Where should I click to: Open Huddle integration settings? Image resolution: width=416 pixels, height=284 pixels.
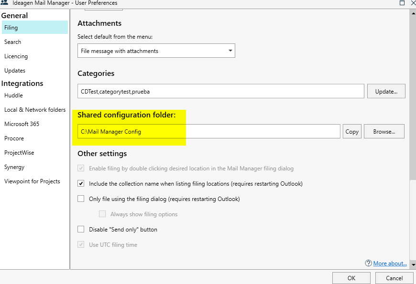pyautogui.click(x=13, y=95)
